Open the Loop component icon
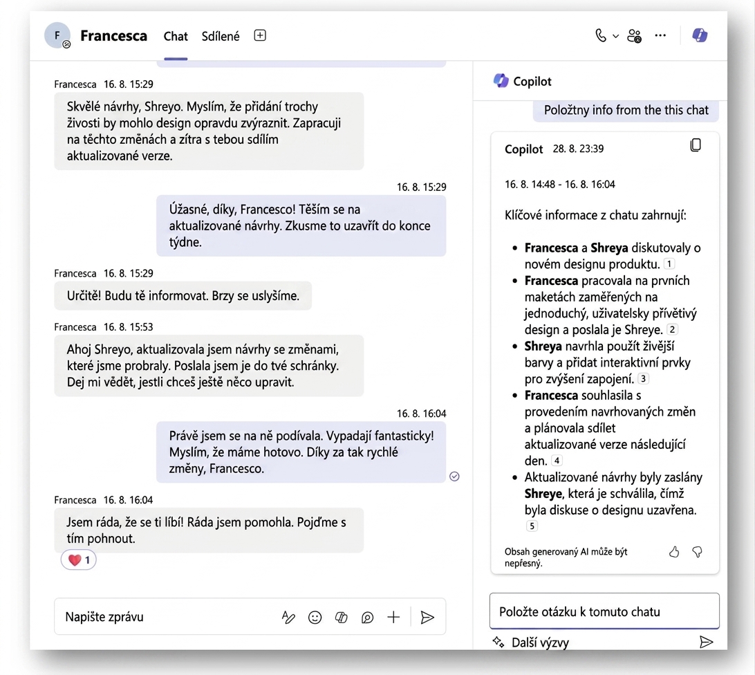The width and height of the screenshot is (755, 675). pyautogui.click(x=367, y=617)
